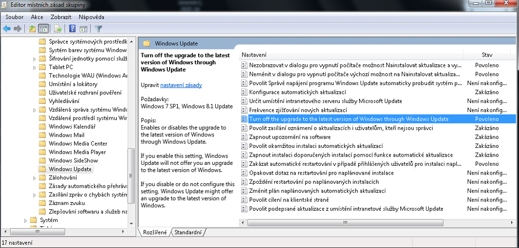Select Zlepšování softwaru a služeb folder
Viewport: 519px width, 248px height.
[x=88, y=211]
